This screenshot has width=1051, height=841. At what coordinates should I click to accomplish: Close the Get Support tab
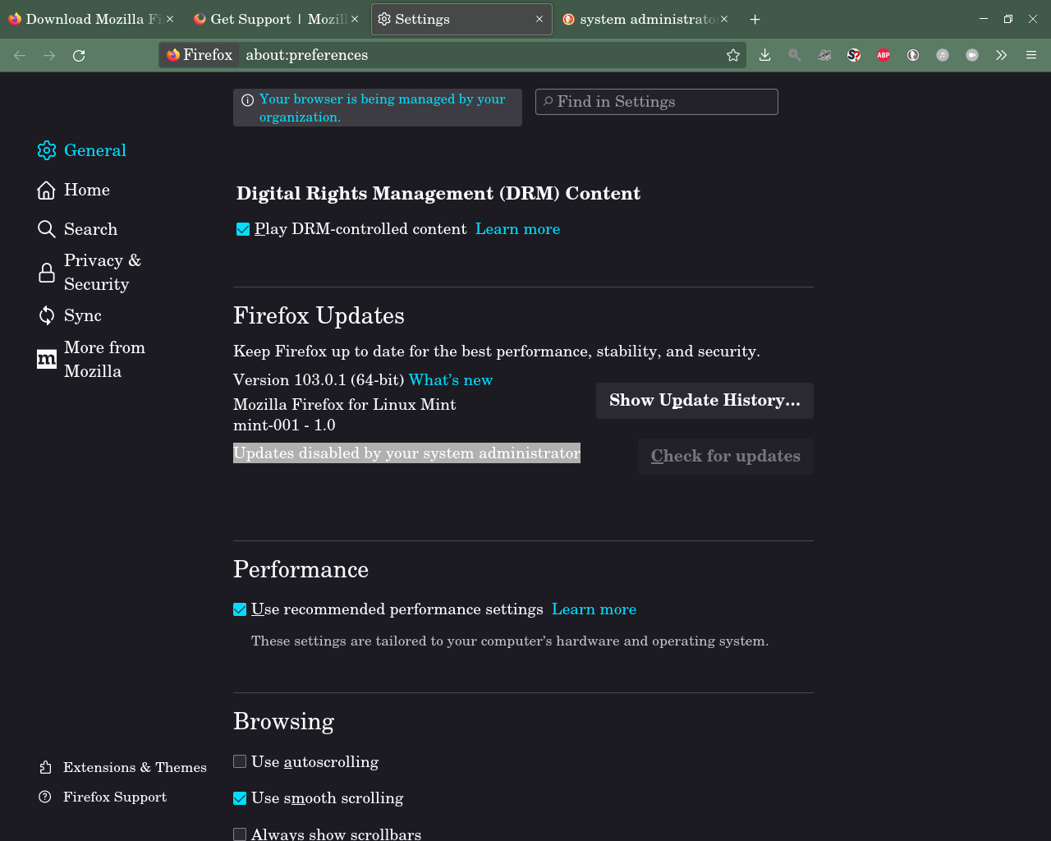click(355, 19)
